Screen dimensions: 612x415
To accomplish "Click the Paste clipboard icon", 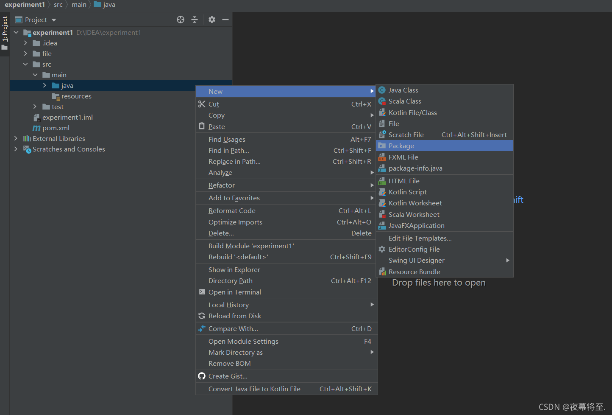I will pos(202,126).
